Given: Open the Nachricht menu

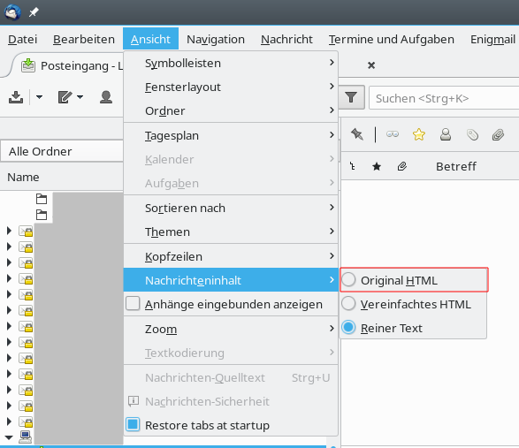Looking at the screenshot, I should 286,39.
